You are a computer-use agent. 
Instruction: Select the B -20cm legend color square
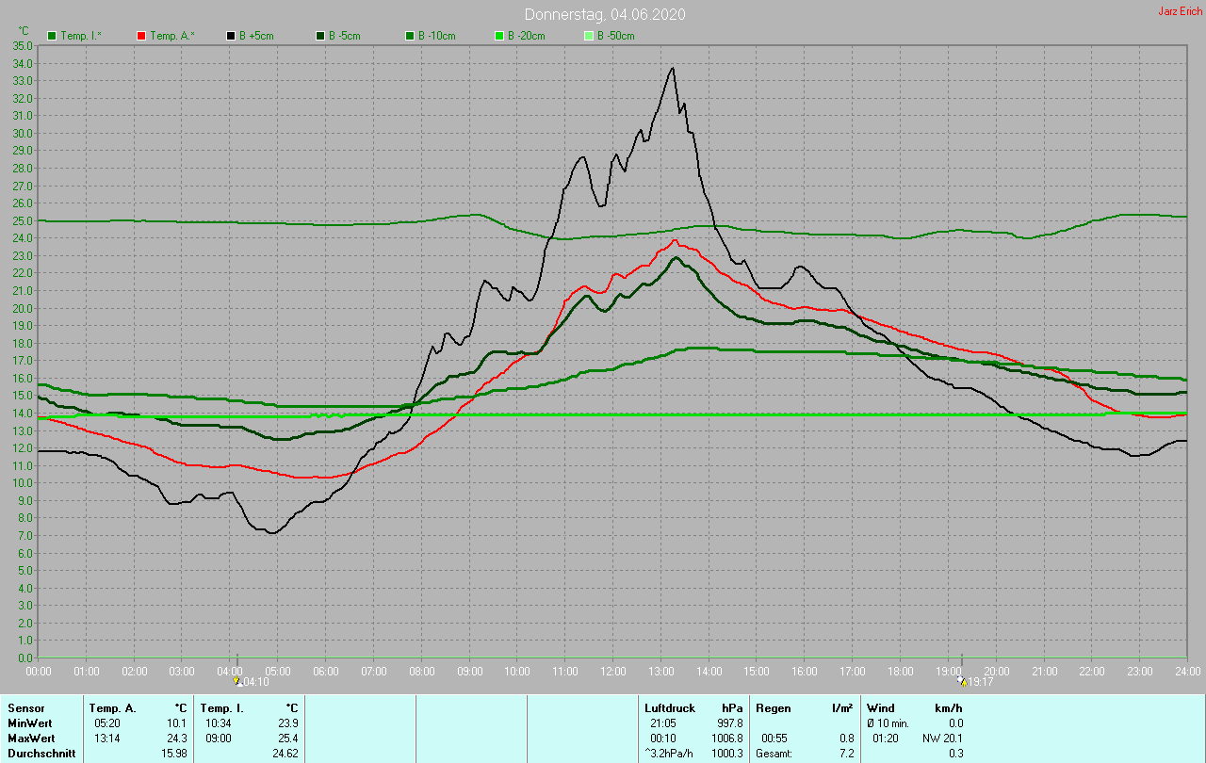coord(500,36)
